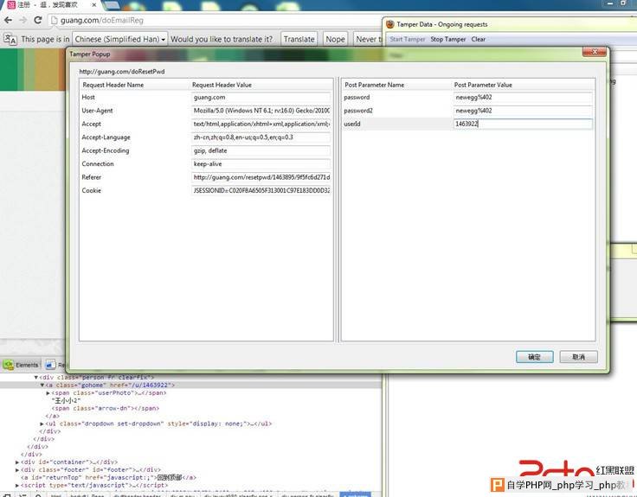637x497 pixels.
Task: Click the "王小小2" text node in DevTools
Action: click(67, 400)
